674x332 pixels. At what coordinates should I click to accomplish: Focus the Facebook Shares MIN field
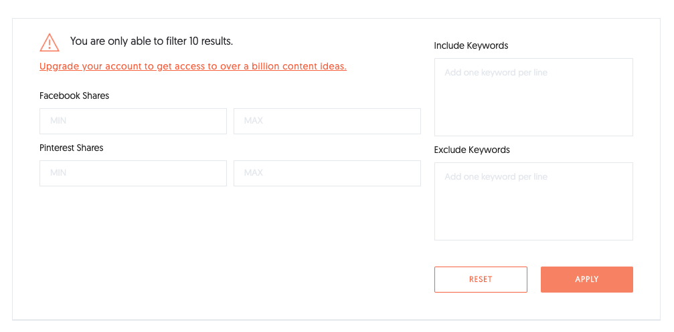point(133,121)
